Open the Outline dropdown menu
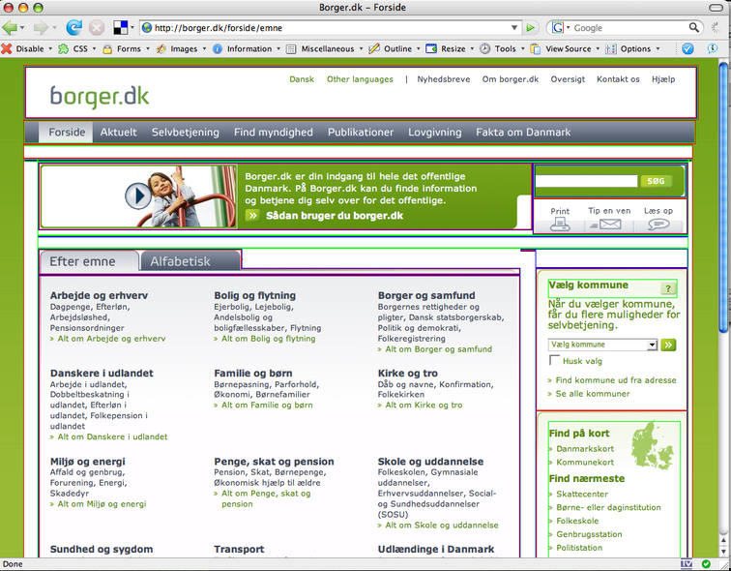 pos(395,48)
